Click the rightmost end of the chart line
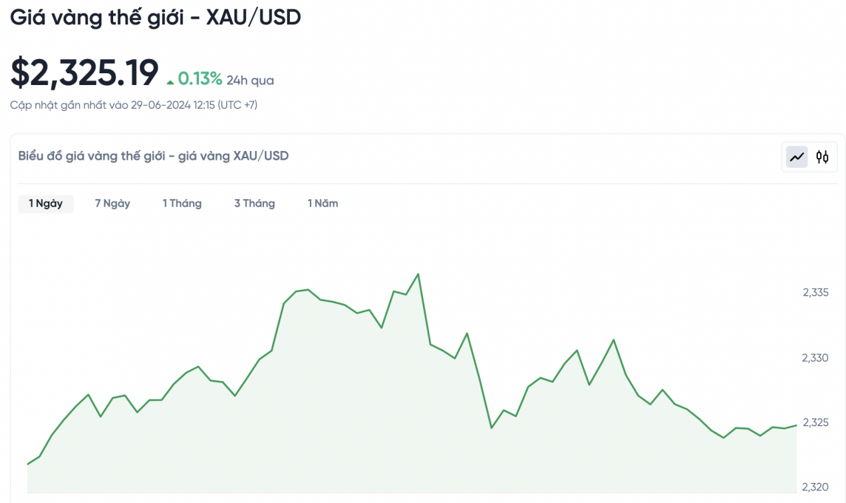The height and width of the screenshot is (503, 846). coord(796,425)
